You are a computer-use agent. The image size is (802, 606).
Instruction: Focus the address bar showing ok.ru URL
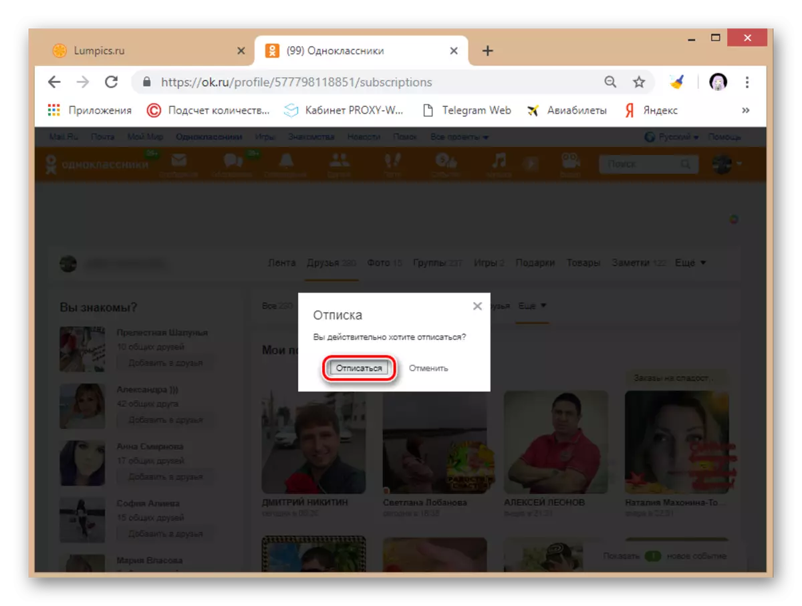pyautogui.click(x=394, y=82)
